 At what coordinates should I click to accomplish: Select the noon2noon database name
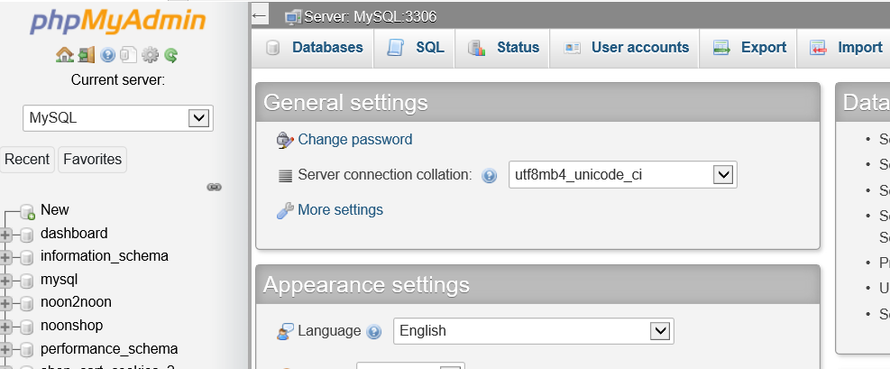coord(76,302)
